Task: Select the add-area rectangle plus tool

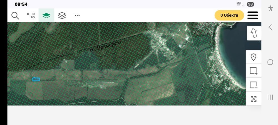Action: (x=254, y=71)
